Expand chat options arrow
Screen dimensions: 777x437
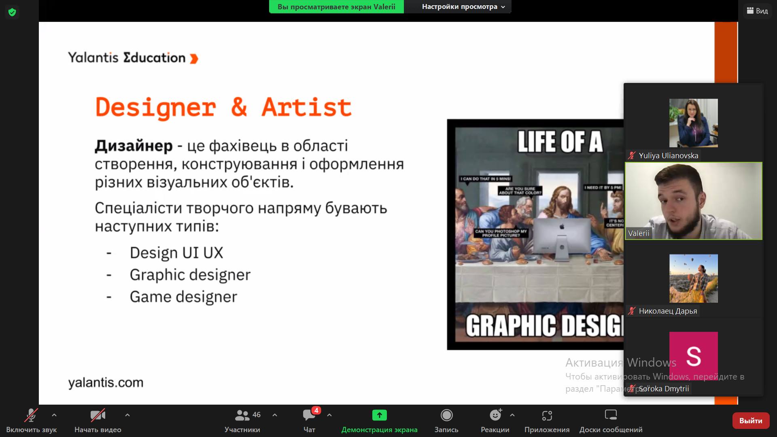click(329, 415)
